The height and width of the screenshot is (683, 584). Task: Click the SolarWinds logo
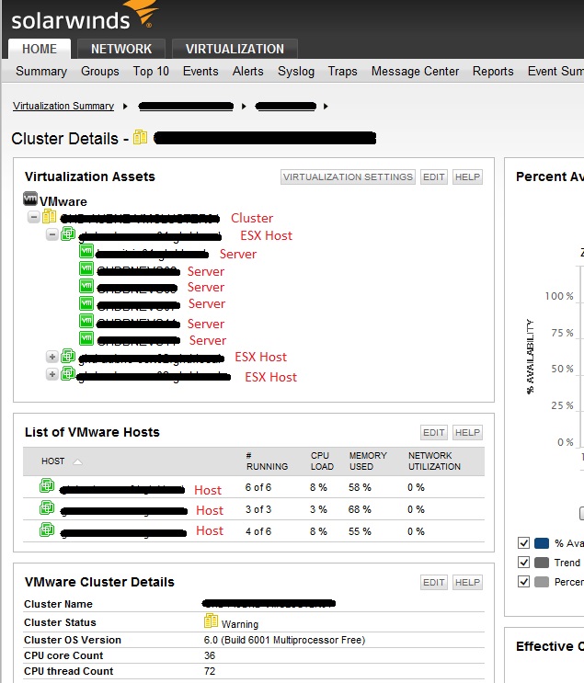(x=84, y=17)
